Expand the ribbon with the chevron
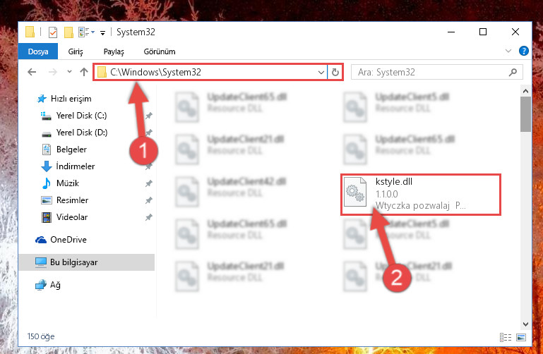The height and width of the screenshot is (354, 543). coord(508,51)
